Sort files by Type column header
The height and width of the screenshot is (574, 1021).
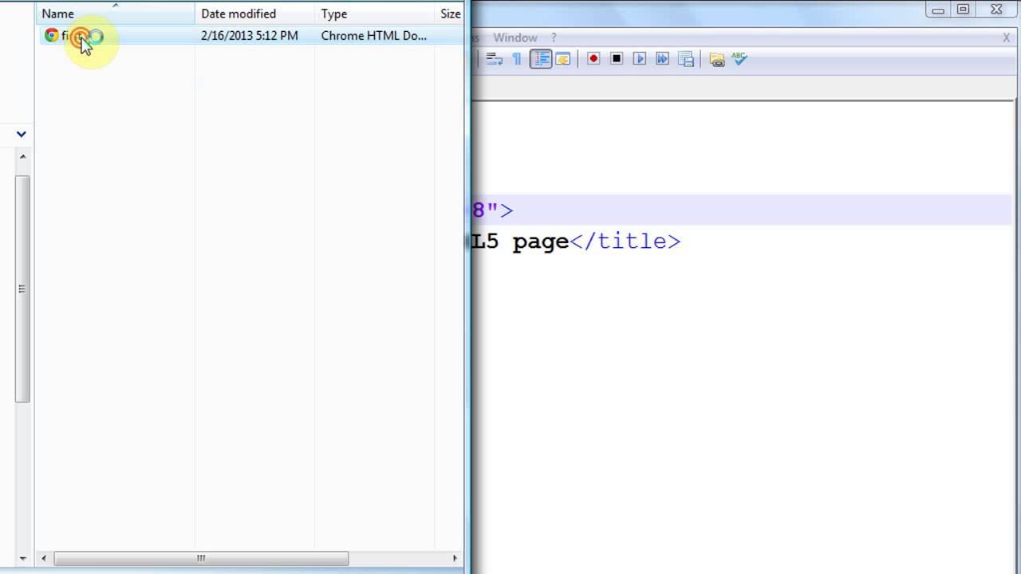click(x=374, y=14)
